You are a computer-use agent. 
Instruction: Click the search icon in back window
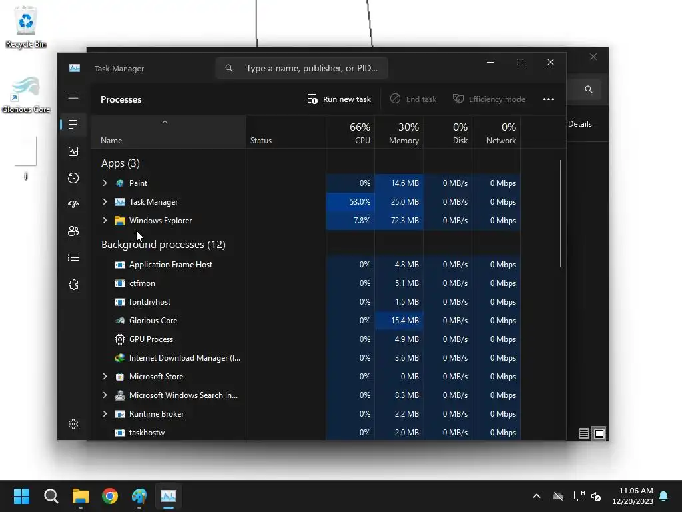589,89
